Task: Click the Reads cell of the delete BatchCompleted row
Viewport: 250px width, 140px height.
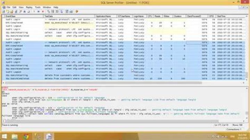Action: click(158, 79)
